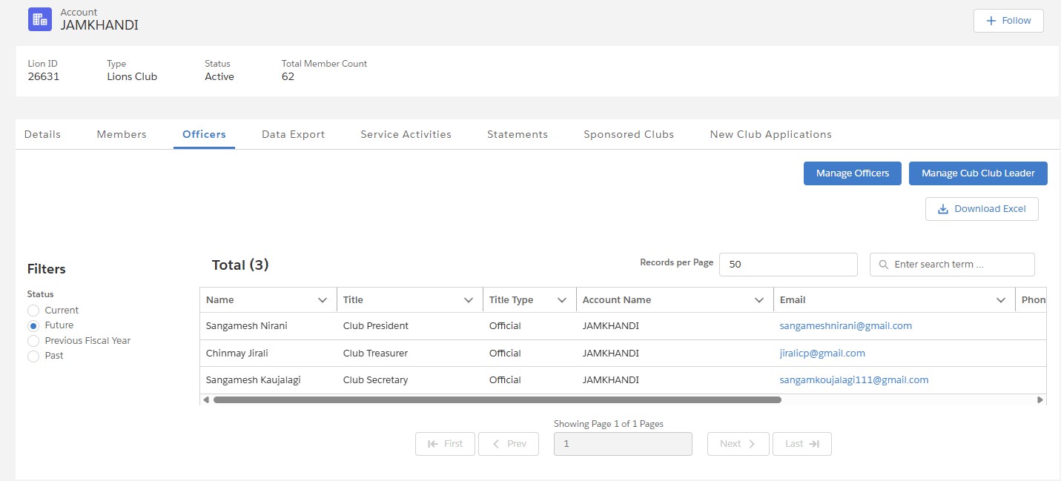Open the Title column dropdown chevron
This screenshot has width=1061, height=481.
point(469,300)
